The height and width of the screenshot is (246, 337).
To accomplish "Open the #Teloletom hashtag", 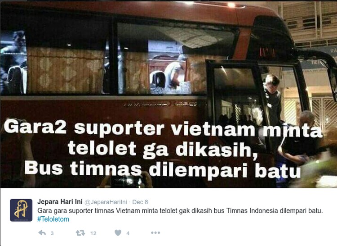I will point(53,219).
